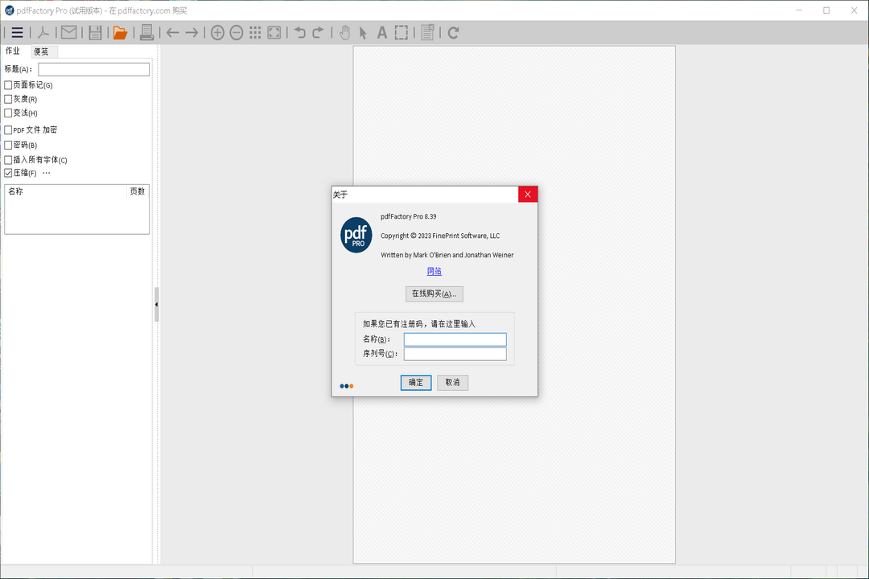Image resolution: width=869 pixels, height=579 pixels.
Task: Uncheck the 压缩 compression checkbox
Action: 9,173
